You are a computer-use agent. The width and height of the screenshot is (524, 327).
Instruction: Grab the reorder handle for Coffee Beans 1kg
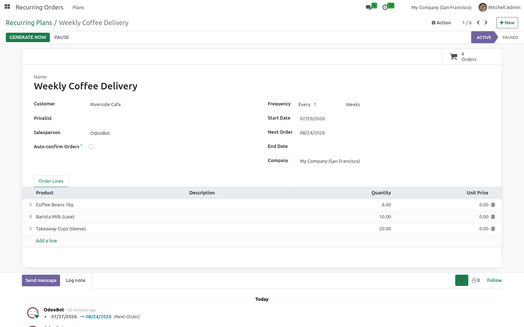(31, 205)
